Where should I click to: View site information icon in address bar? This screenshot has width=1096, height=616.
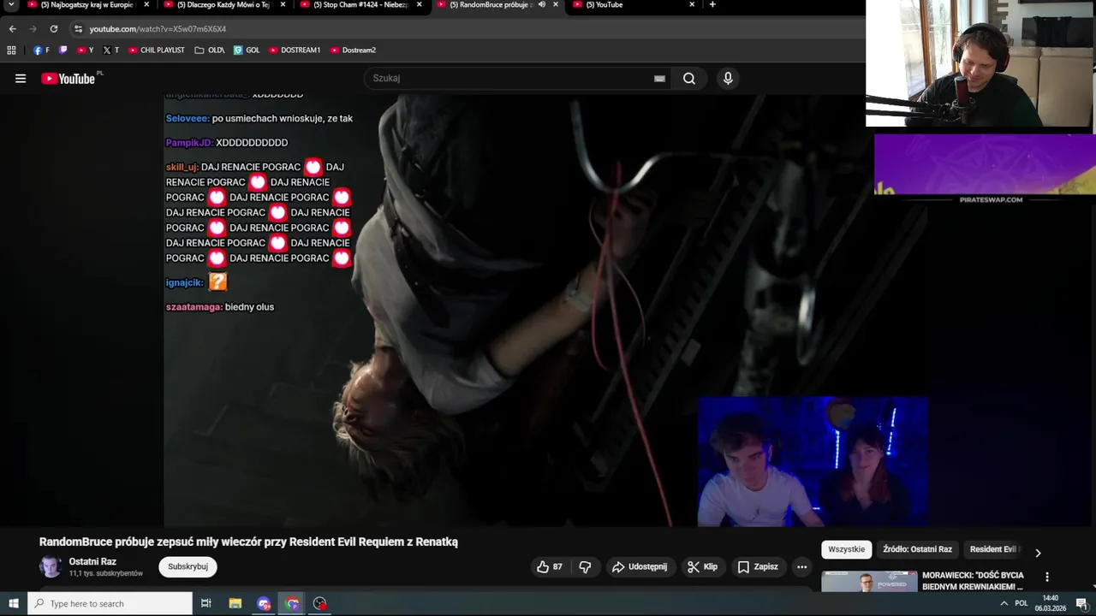tap(78, 28)
